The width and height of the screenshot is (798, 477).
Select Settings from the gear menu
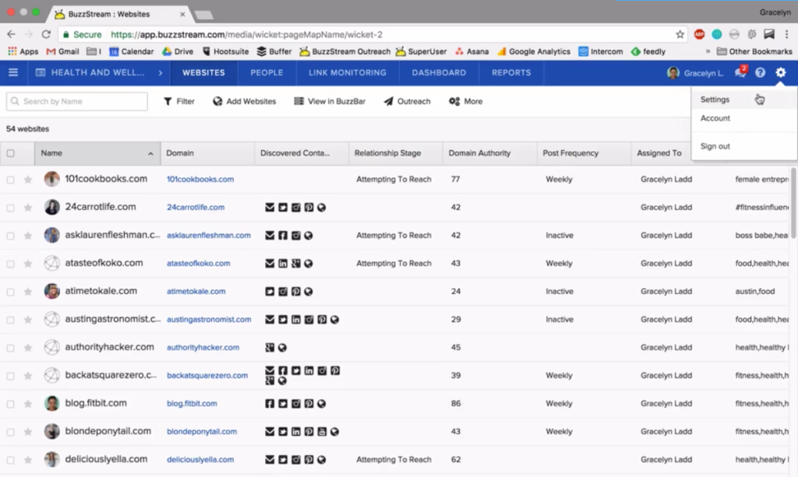[x=744, y=100]
